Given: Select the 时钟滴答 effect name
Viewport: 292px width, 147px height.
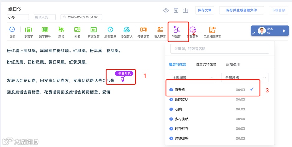Looking at the screenshot, I should point(182,138).
